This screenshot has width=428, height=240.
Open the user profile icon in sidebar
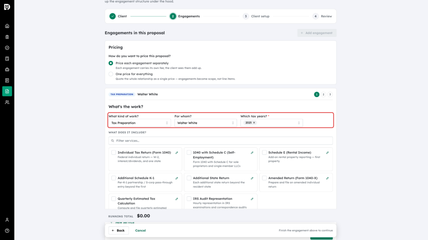click(7, 220)
